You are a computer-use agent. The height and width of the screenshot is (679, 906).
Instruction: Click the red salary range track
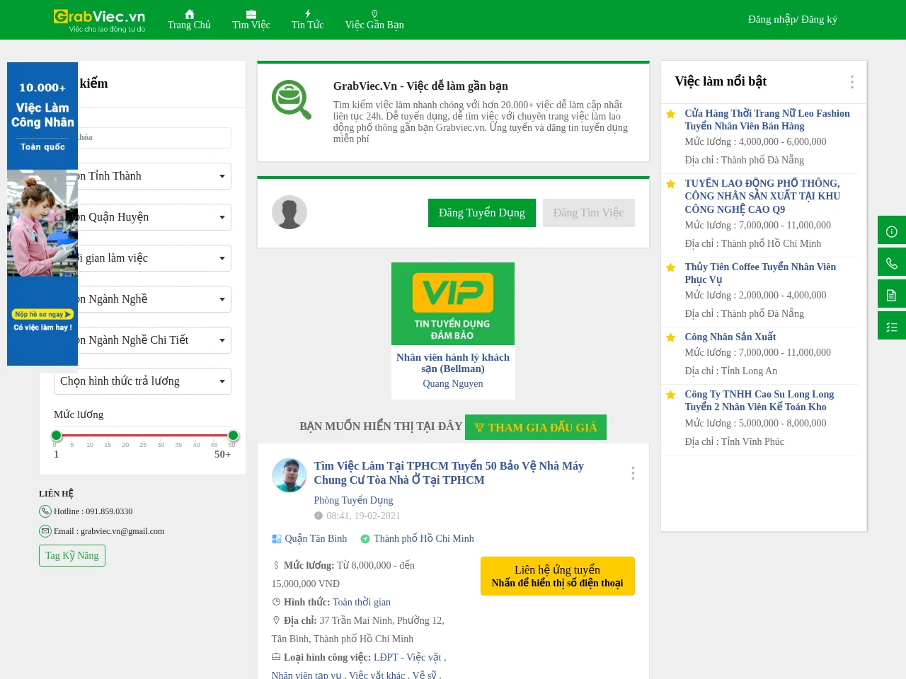144,436
